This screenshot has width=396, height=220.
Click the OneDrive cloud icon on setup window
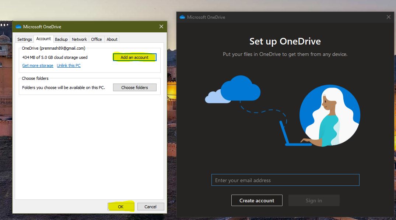click(x=182, y=17)
